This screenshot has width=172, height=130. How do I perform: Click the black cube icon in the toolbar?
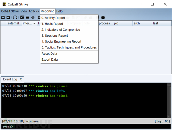(x=103, y=17)
